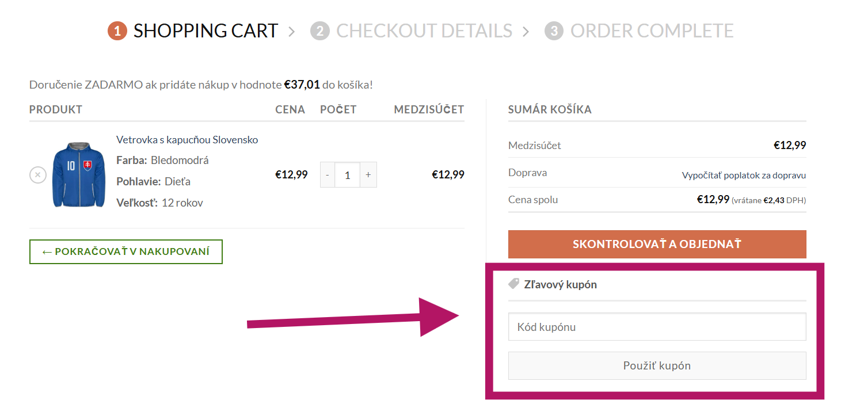Select Shopping Cart step in breadcrumb
The height and width of the screenshot is (404, 841).
click(206, 31)
